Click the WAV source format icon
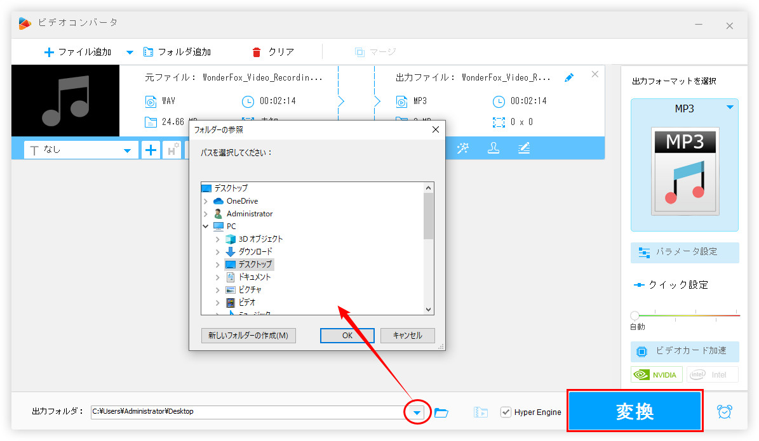The width and height of the screenshot is (759, 441). [151, 102]
